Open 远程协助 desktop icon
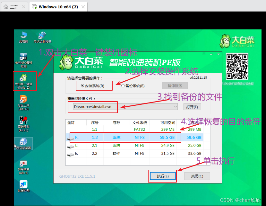 (23, 186)
